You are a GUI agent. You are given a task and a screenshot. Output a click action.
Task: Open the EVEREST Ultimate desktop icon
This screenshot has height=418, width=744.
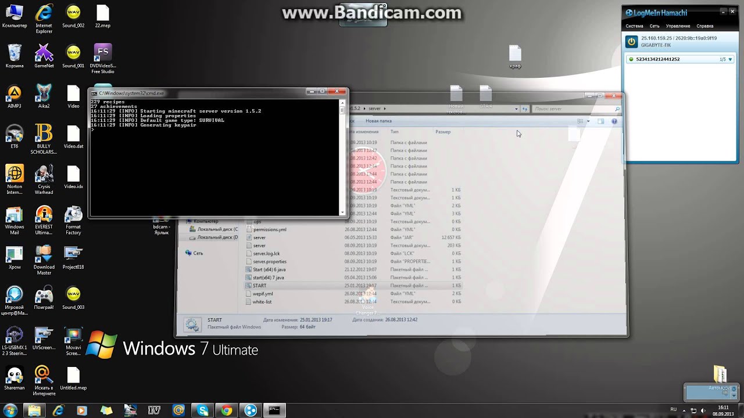[x=44, y=220]
